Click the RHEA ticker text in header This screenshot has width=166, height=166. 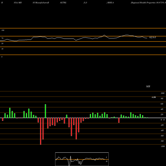click(x=111, y=3)
